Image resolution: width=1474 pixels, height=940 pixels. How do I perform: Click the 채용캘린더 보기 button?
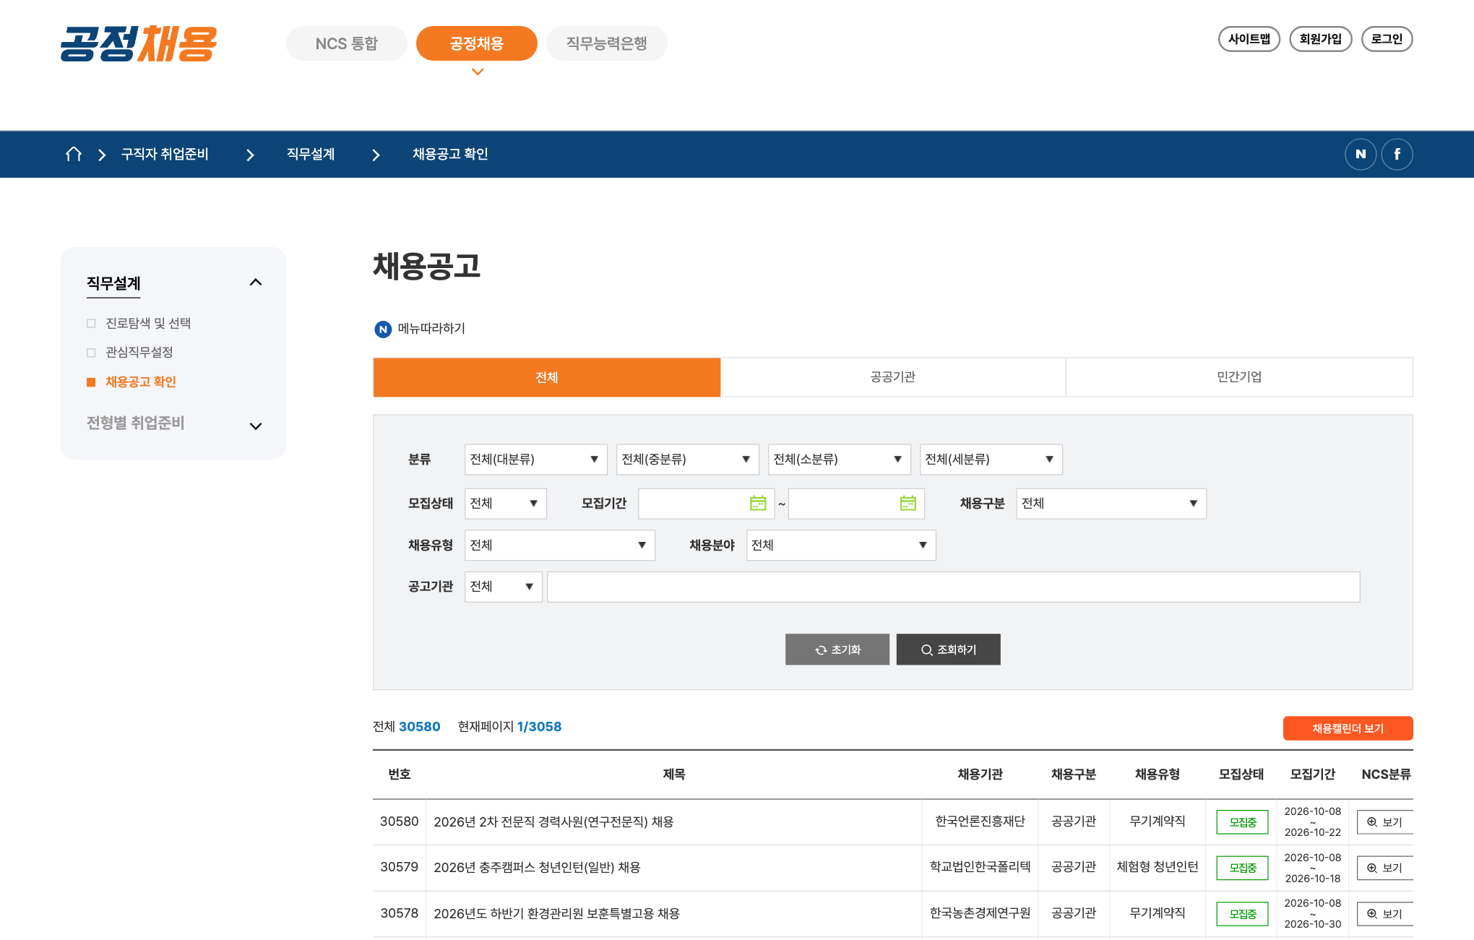point(1348,728)
